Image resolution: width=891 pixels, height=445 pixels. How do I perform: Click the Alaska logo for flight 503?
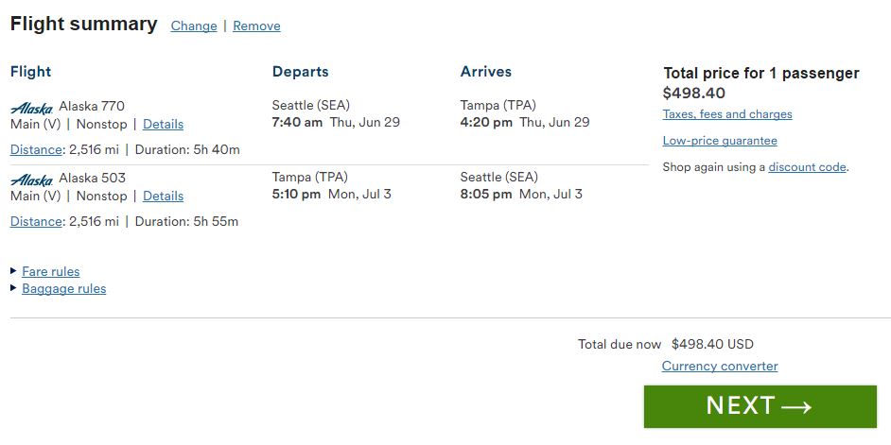(x=31, y=180)
